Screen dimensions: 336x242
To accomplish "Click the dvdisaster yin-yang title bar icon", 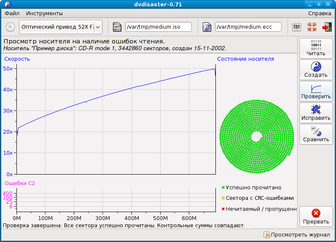I will (x=8, y=5).
